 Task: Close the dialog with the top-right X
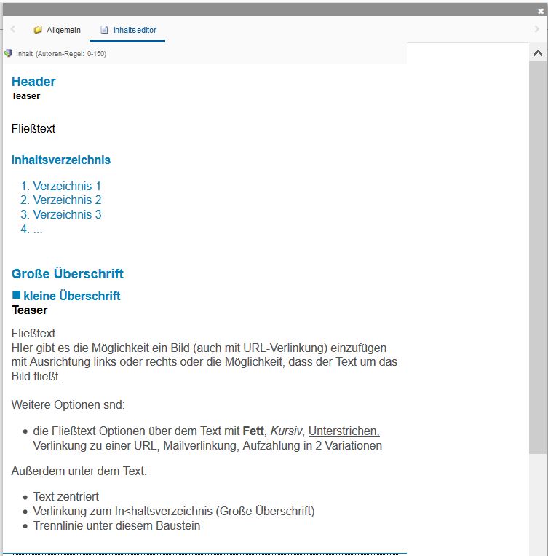(541, 11)
